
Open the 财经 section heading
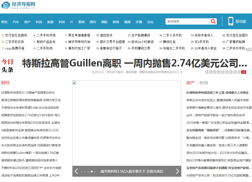coord(5,83)
